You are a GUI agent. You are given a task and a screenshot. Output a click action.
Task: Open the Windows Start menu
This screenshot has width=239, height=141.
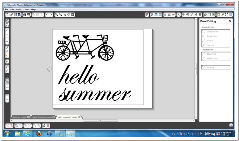pyautogui.click(x=7, y=134)
